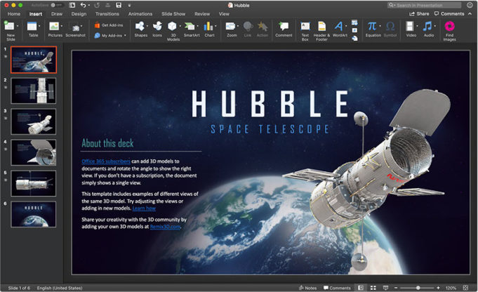Click the Symbol omega icon
The image size is (478, 292).
point(390,27)
